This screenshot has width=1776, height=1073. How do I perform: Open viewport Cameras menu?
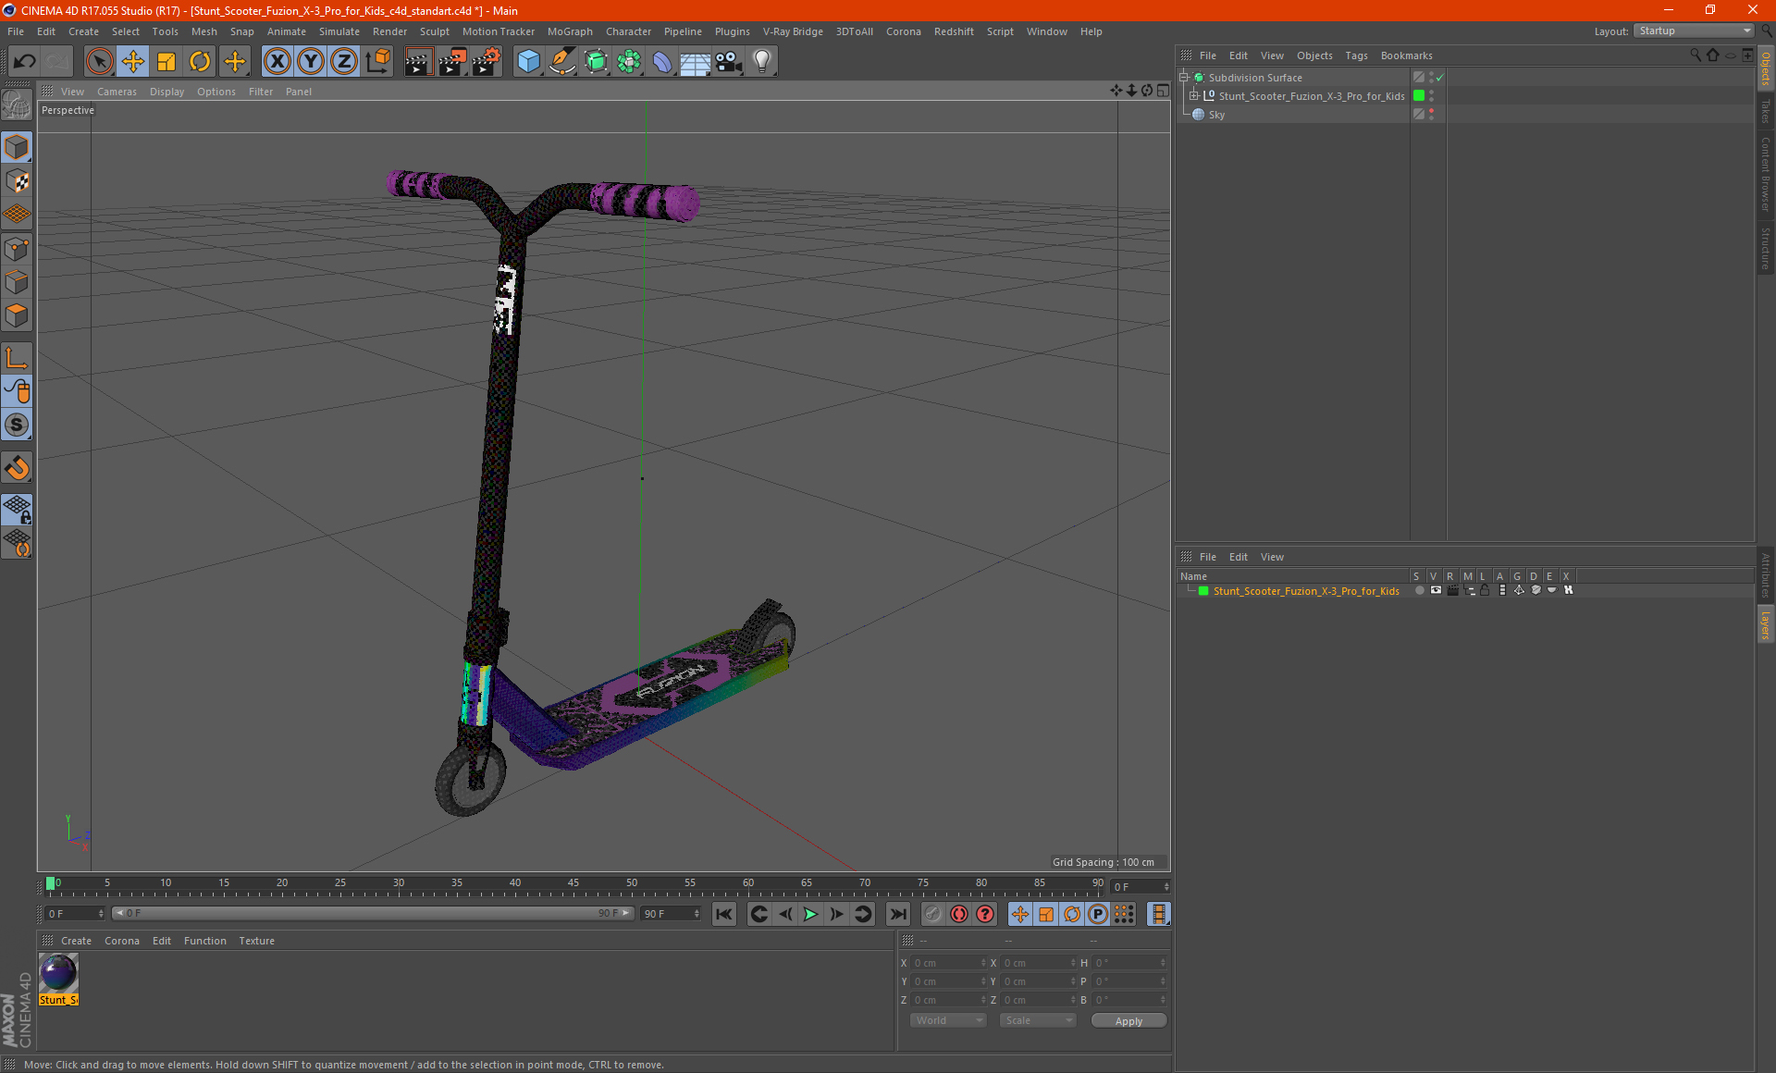[x=117, y=92]
